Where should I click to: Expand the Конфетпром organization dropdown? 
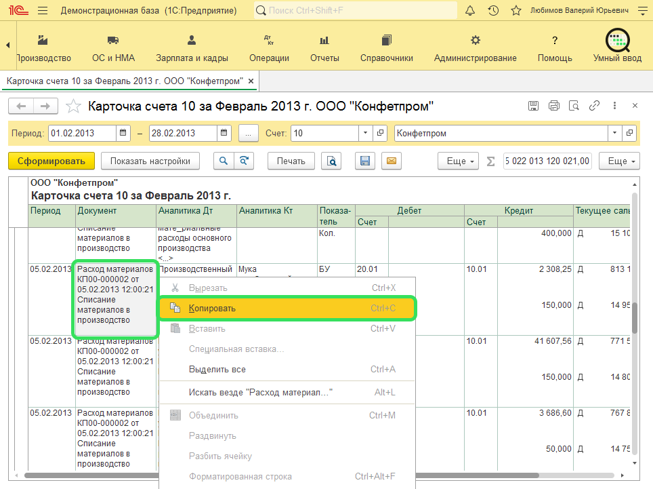click(614, 133)
